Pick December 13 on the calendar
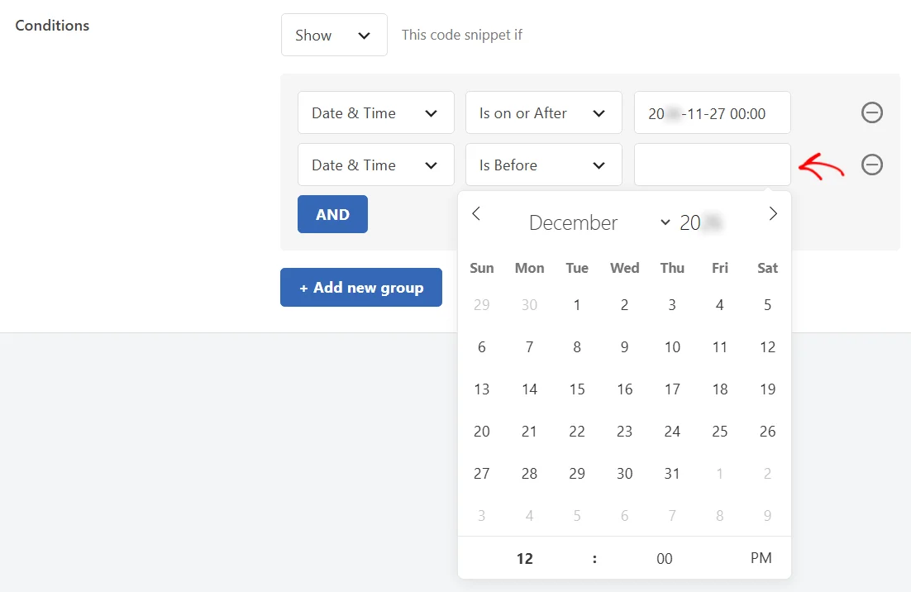Screen dimensions: 911x592 (482, 389)
